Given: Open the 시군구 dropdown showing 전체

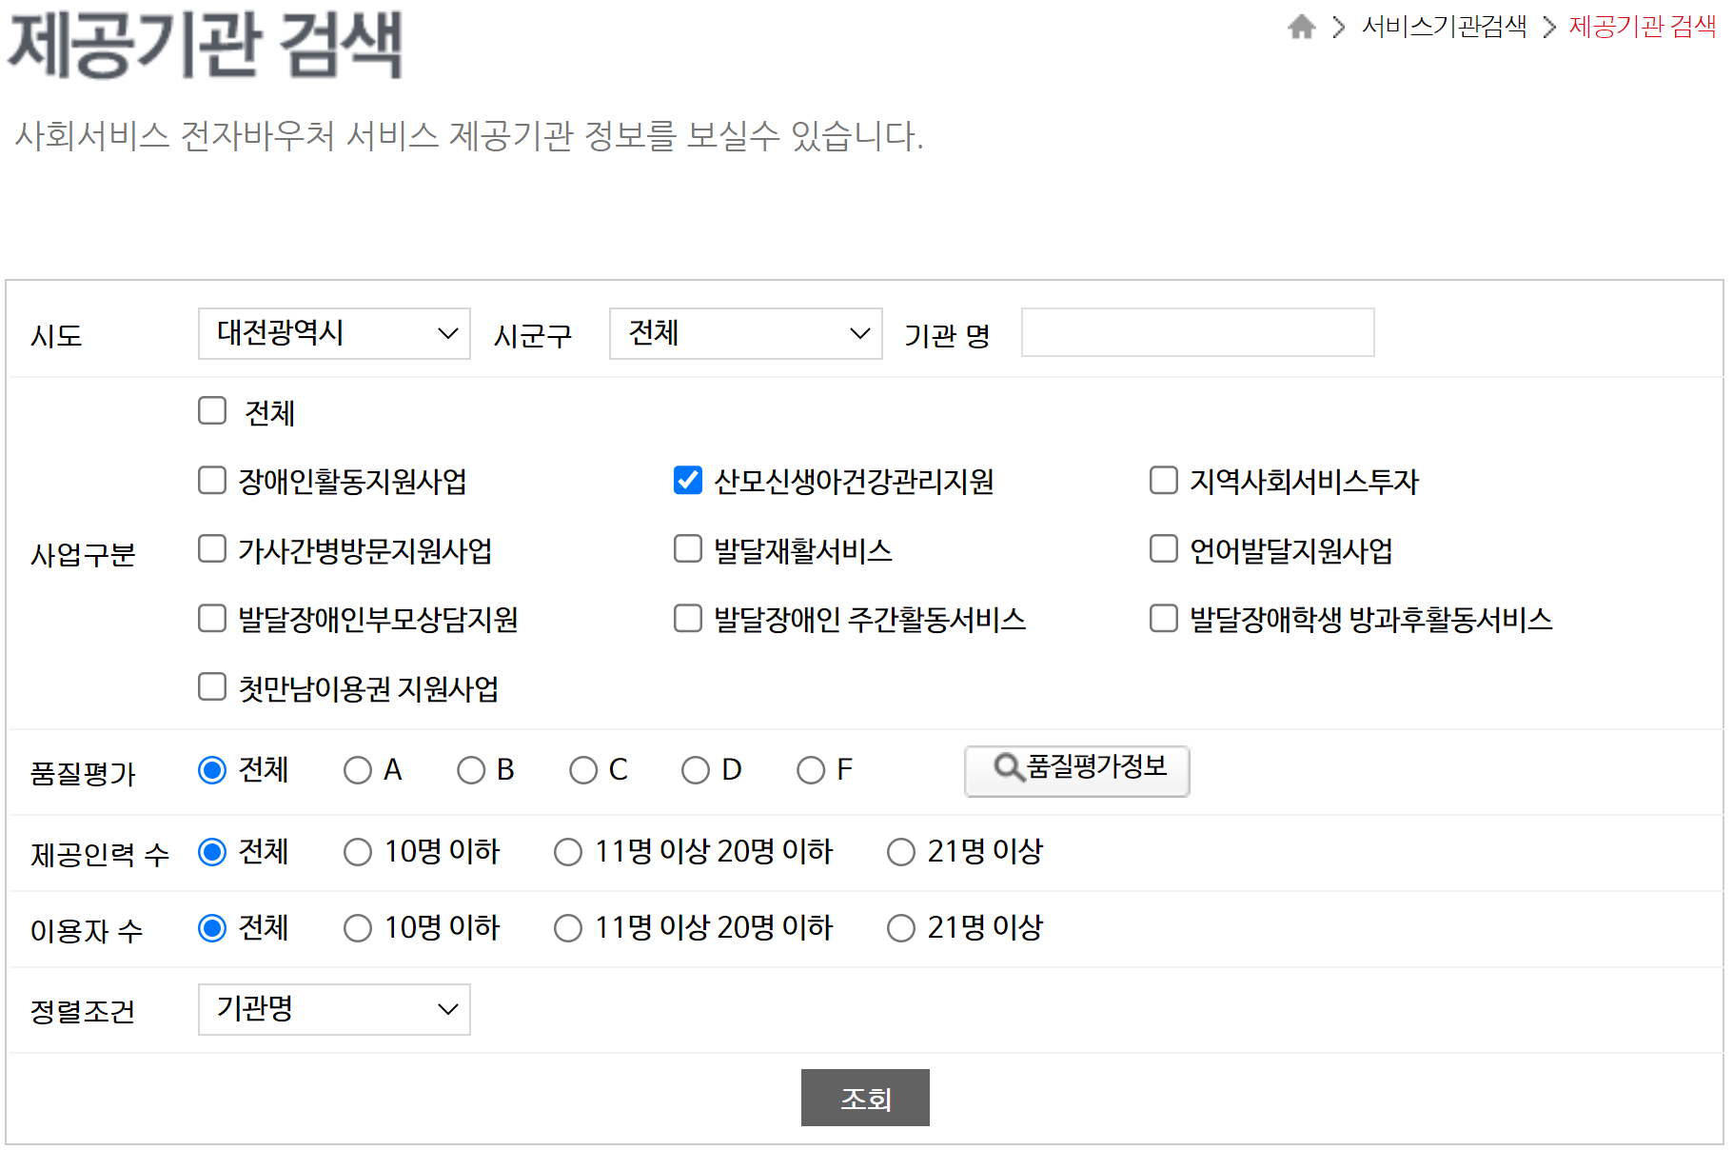Looking at the screenshot, I should tap(745, 333).
